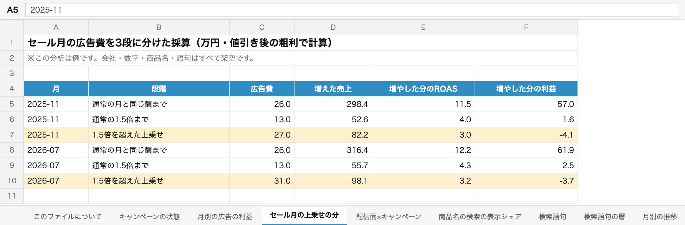Switch to the キャンペーンの状態 tab

coord(149,217)
